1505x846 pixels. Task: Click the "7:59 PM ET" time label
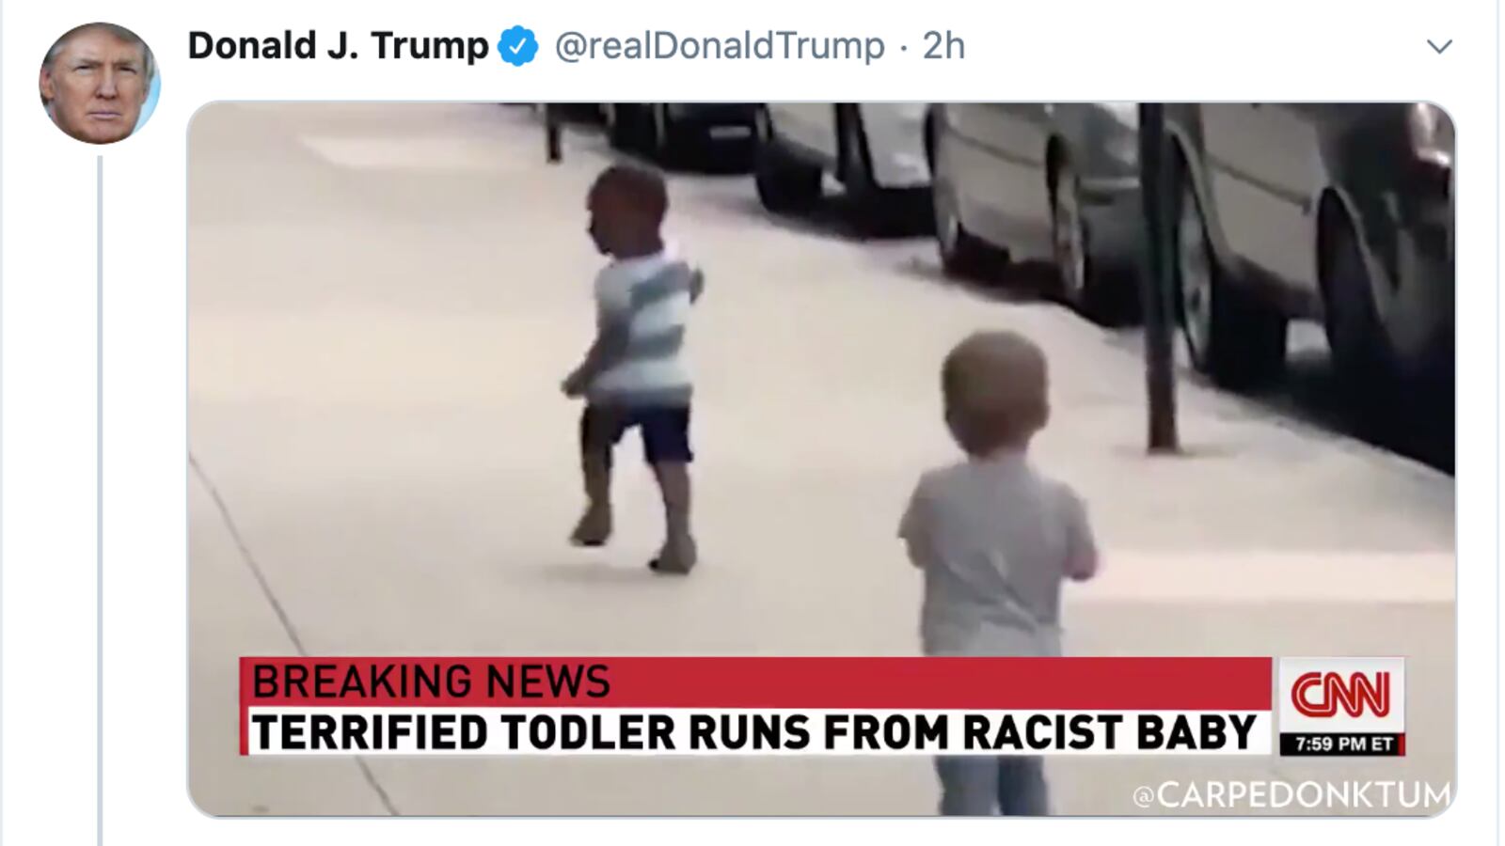point(1342,744)
